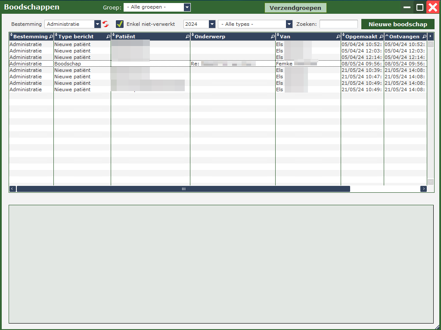Screen dimensions: 441x330
Task: Toggle the Enkel niet-verwerkt checkbox
Action: click(x=120, y=24)
